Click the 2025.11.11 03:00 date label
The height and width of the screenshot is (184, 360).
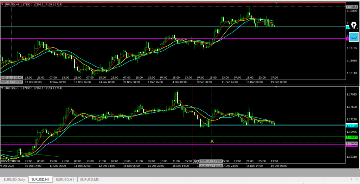[12, 77]
